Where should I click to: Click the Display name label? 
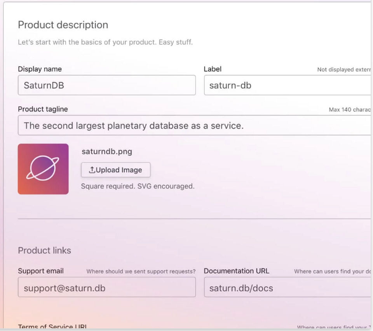tap(40, 69)
